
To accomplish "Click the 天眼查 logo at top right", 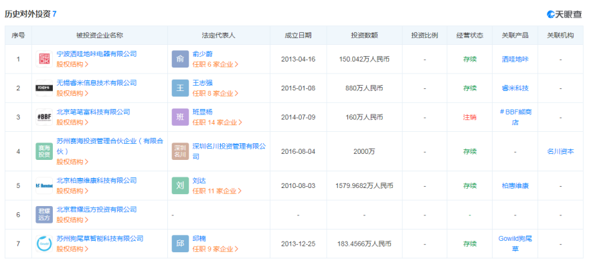I will pos(564,14).
